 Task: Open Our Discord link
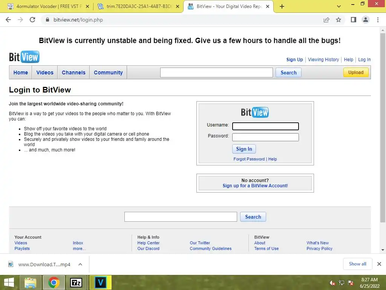[x=149, y=248]
